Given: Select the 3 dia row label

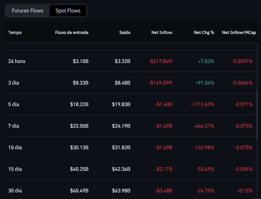Looking at the screenshot, I should coord(14,83).
